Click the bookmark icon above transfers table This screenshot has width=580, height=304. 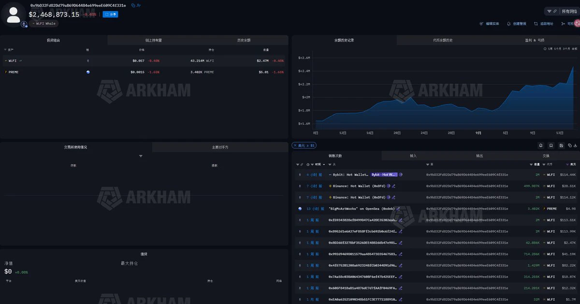click(x=551, y=145)
